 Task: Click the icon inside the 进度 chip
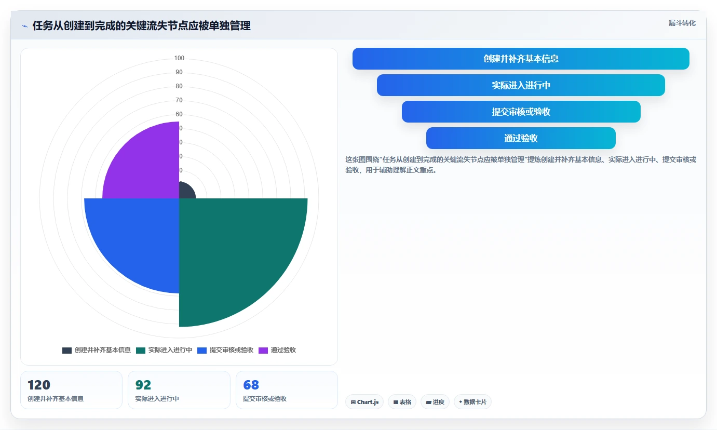pos(429,402)
